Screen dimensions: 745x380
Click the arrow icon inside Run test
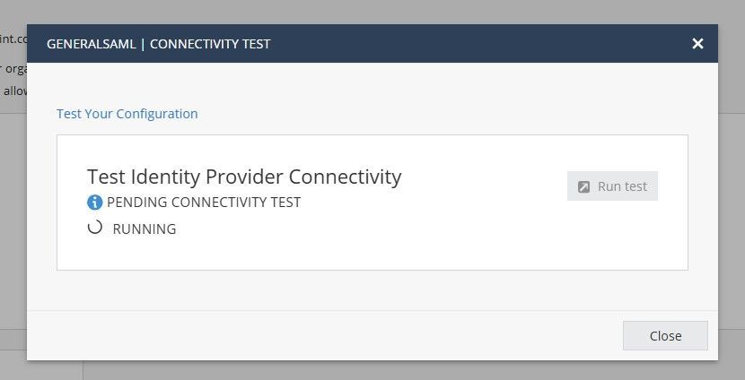(x=584, y=186)
